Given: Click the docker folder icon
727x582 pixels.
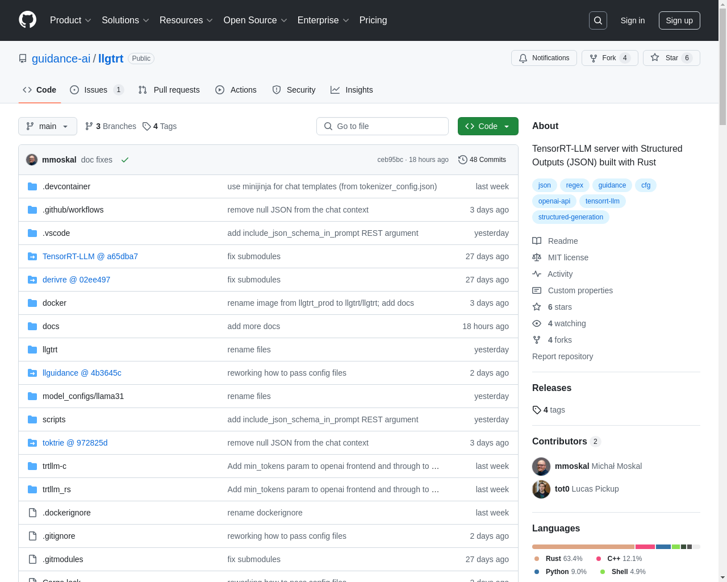Looking at the screenshot, I should point(32,303).
